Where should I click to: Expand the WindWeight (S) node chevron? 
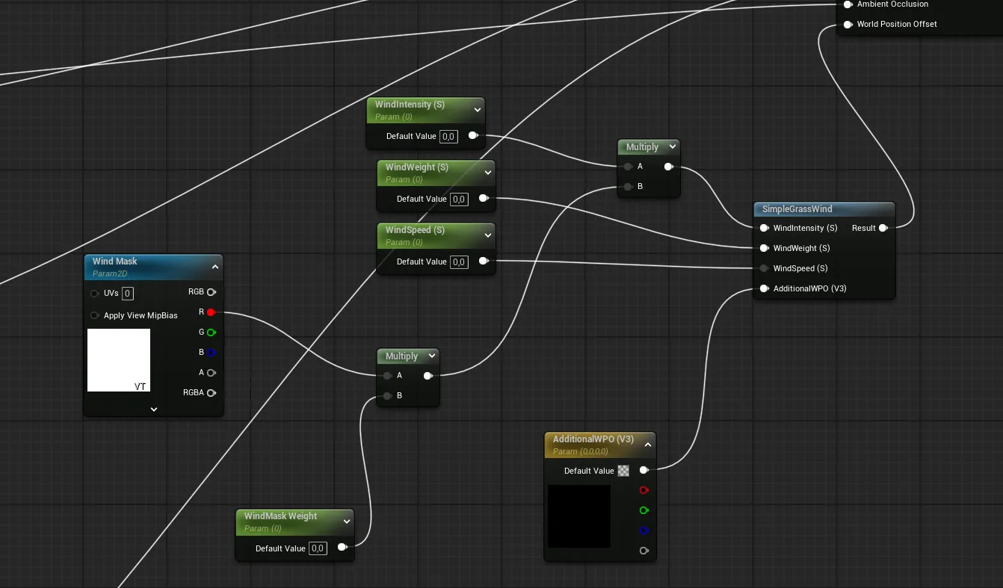488,173
